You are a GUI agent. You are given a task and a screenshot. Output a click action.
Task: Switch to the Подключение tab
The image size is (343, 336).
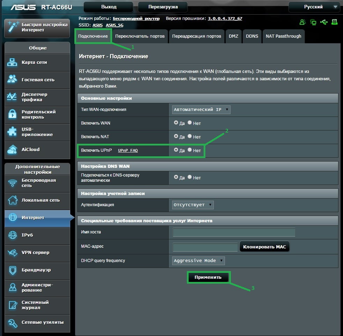93,36
